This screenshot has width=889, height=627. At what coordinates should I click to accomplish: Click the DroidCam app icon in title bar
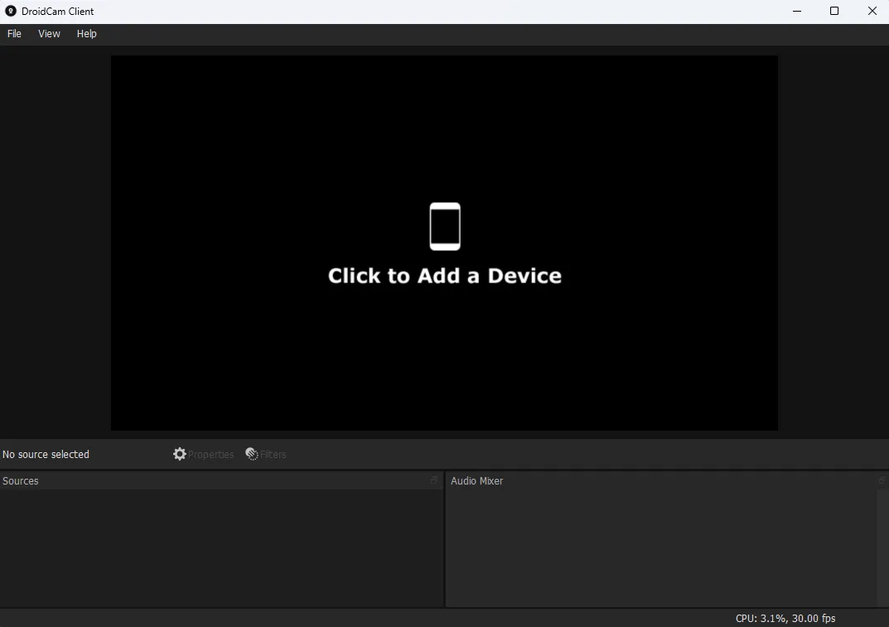point(10,11)
